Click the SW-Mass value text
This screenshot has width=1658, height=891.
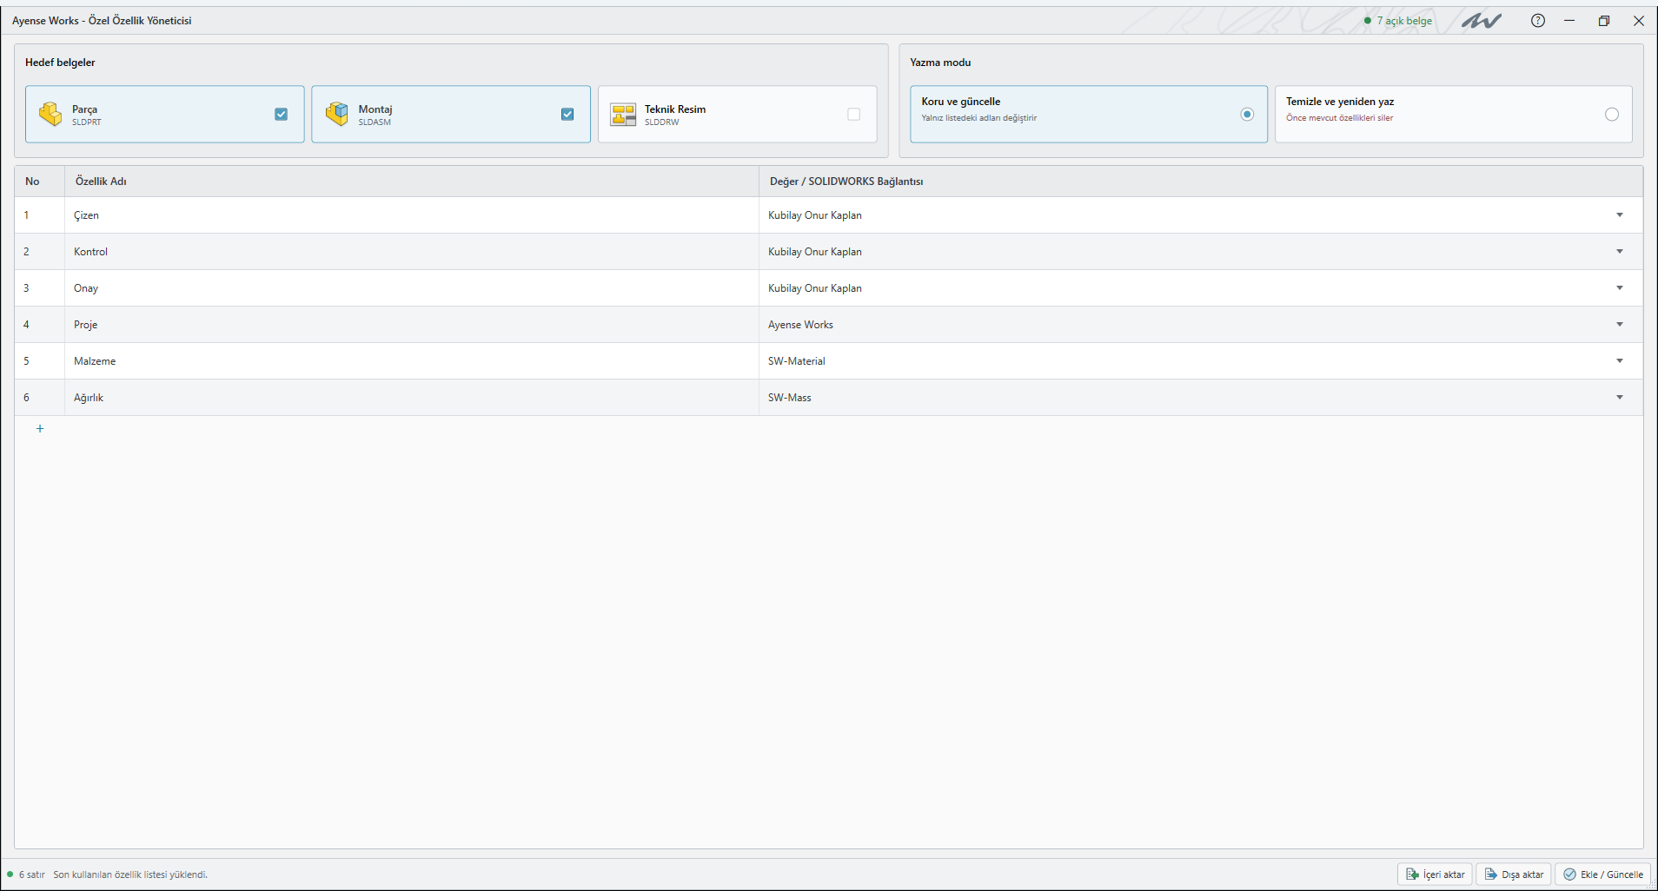click(x=790, y=398)
